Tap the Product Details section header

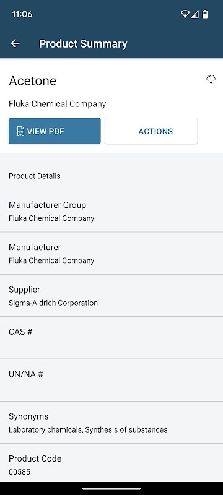pyautogui.click(x=35, y=176)
